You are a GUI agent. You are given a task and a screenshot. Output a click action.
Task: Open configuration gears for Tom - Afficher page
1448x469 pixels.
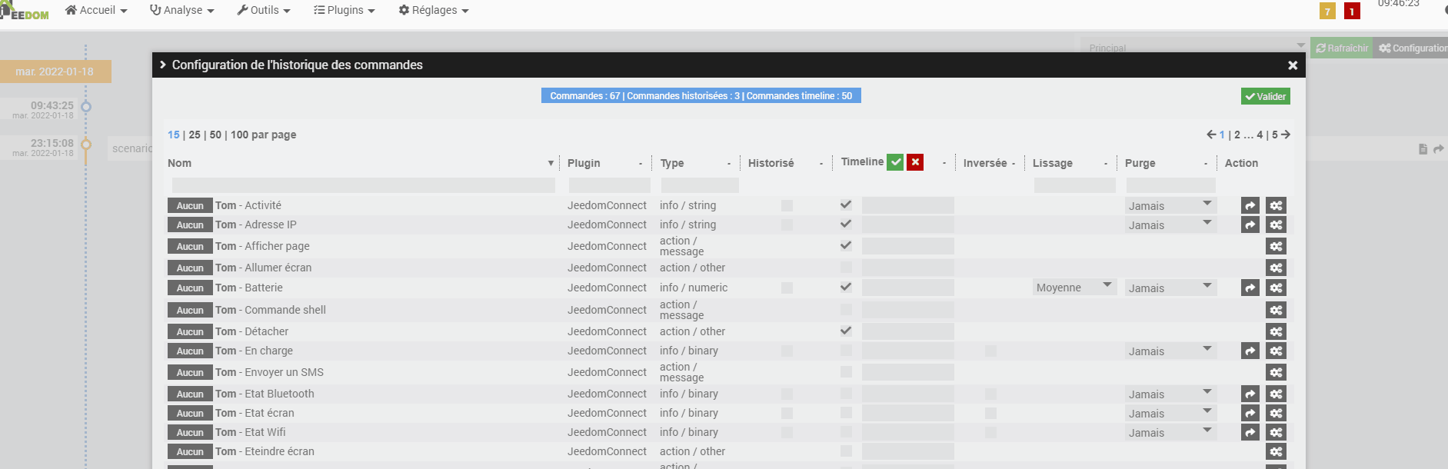(x=1276, y=246)
